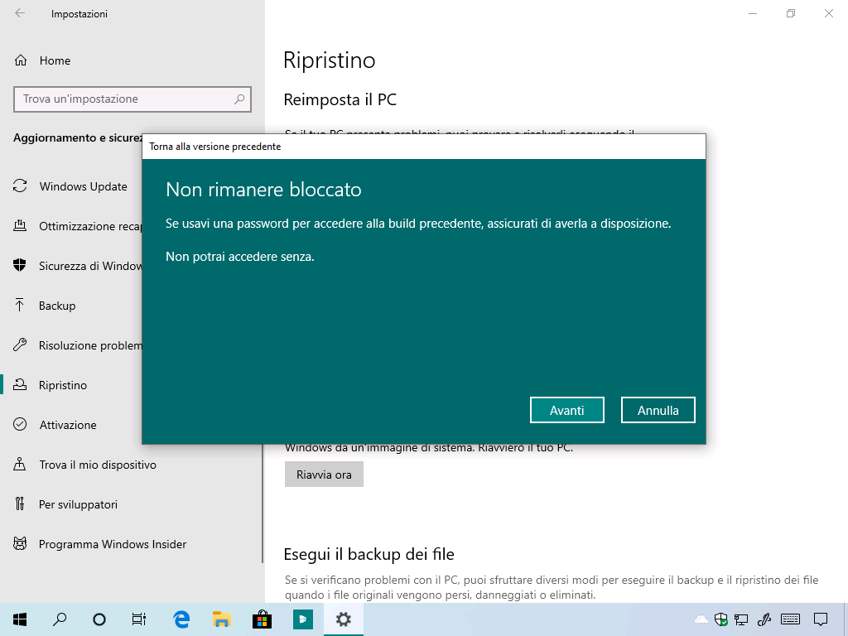848x636 pixels.
Task: Close the Impostazioni window
Action: coord(828,13)
